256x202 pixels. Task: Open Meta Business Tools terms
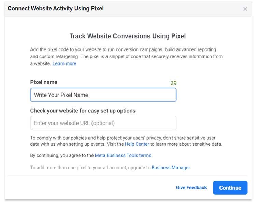[123, 155]
